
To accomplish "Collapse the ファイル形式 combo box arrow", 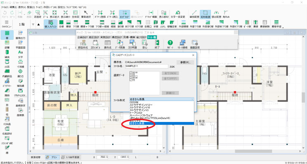I will [192, 99].
